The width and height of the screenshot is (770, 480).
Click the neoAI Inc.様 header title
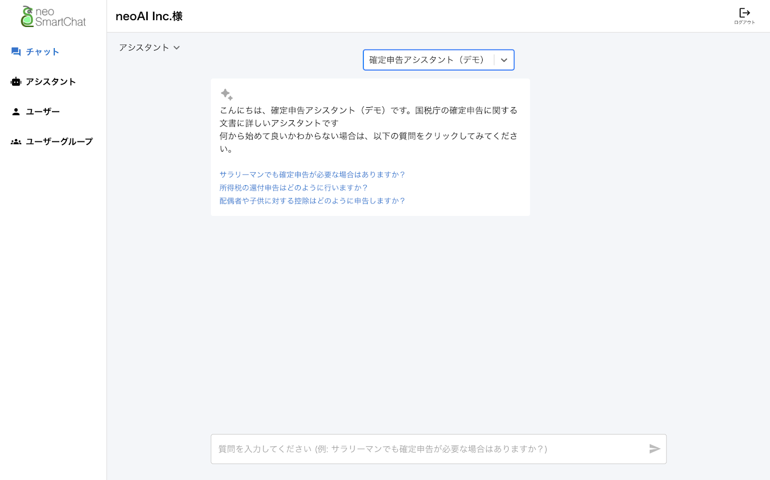click(x=149, y=16)
